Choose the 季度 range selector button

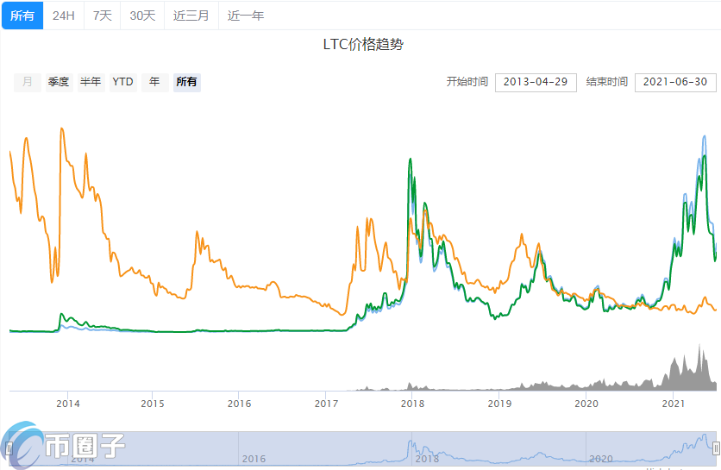click(59, 82)
